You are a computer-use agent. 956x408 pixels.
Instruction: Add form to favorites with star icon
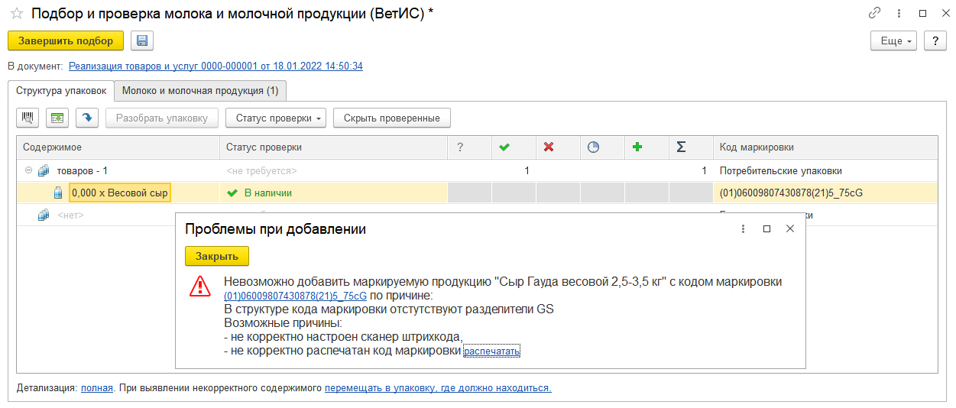pos(16,14)
